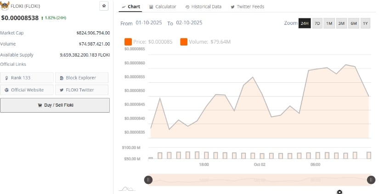This screenshot has width=379, height=194.
Task: Toggle the Price series legend swatch
Action: (128, 42)
